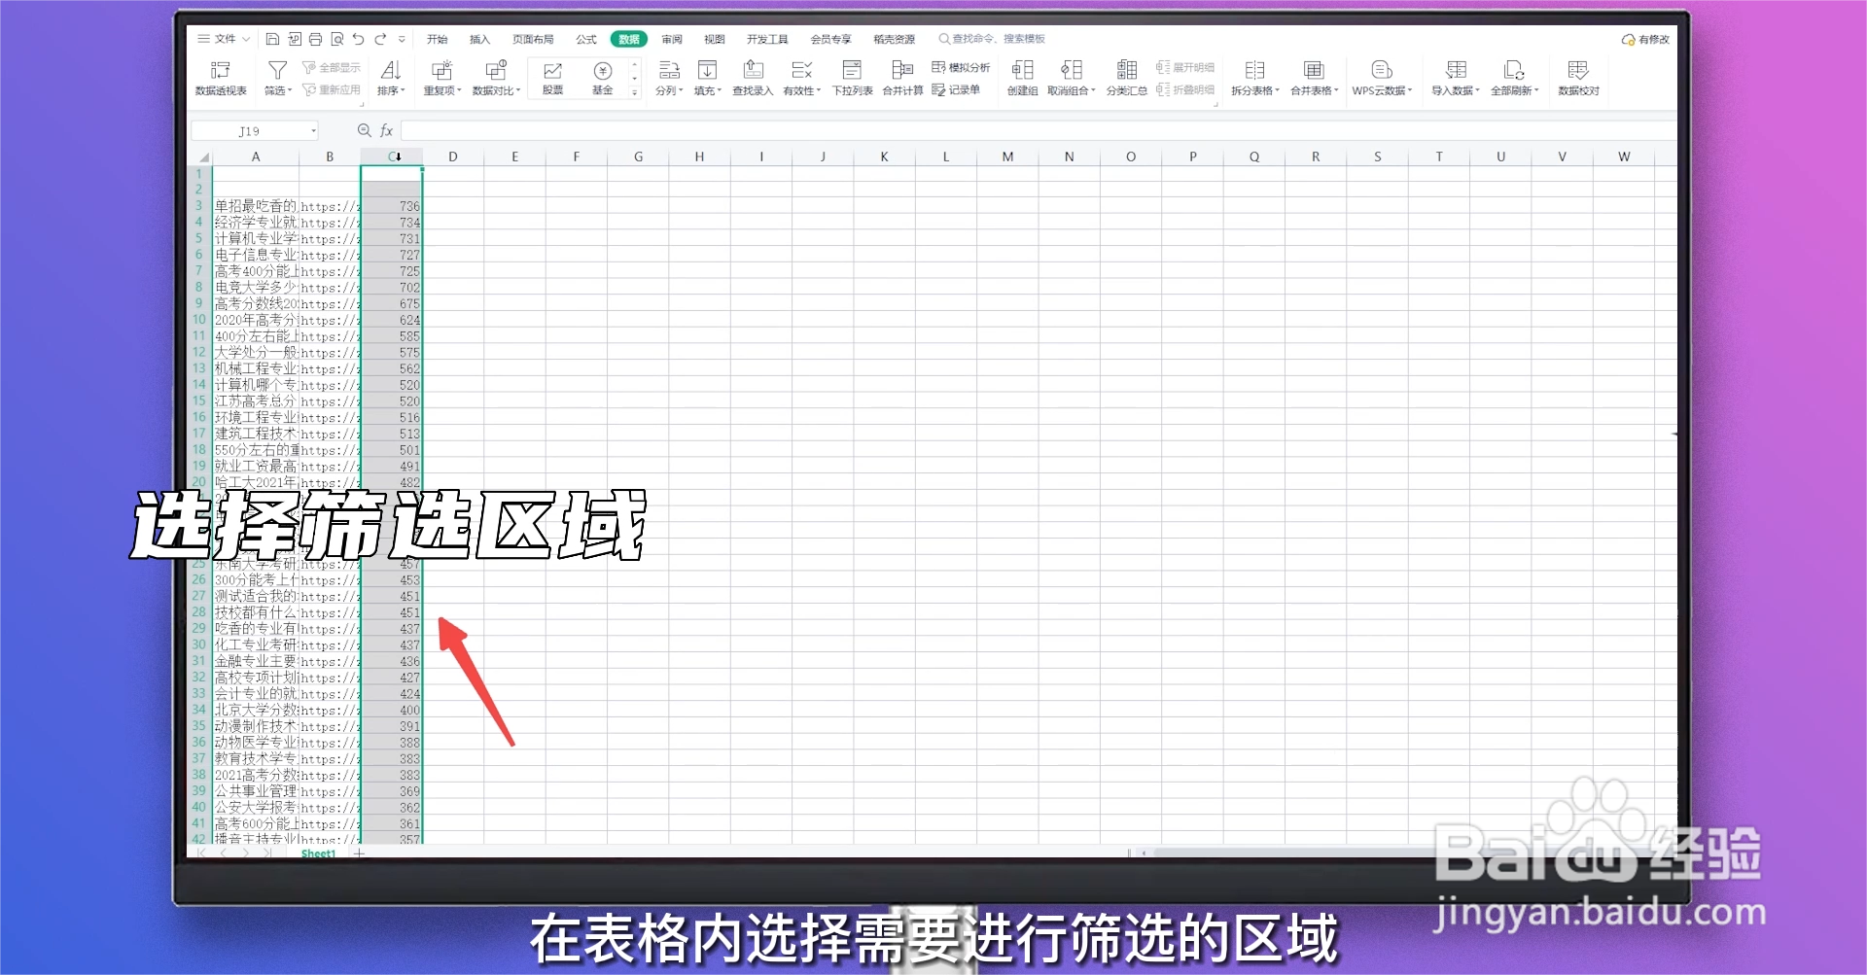Add a new sheet with the plus button
Screen dimensions: 1867x975
tap(359, 853)
